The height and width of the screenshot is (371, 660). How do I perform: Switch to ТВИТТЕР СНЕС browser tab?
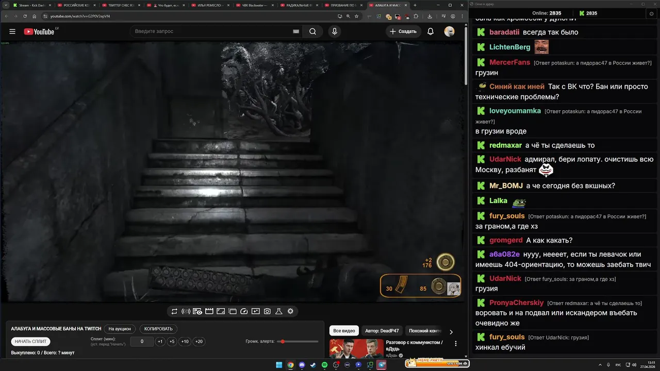(x=121, y=5)
